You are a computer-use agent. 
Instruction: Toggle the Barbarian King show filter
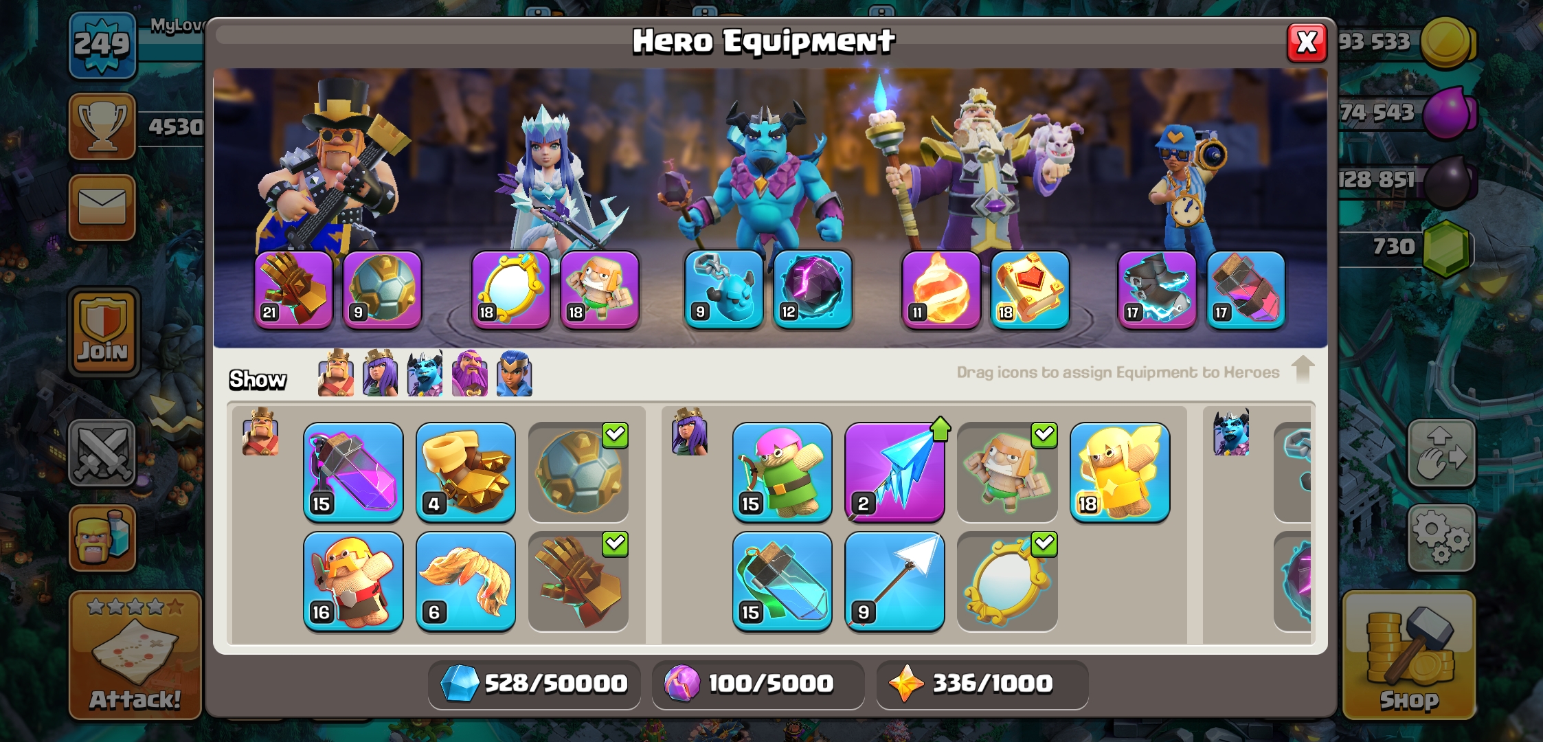[x=335, y=373]
